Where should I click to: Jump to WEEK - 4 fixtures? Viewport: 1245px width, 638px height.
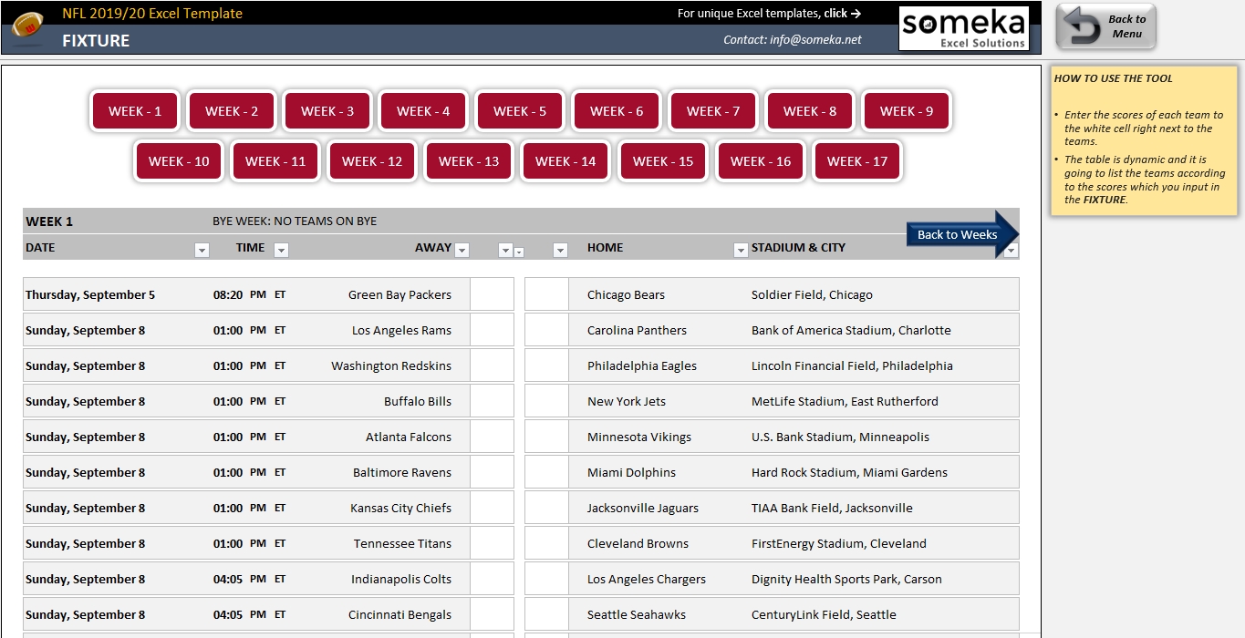(423, 111)
